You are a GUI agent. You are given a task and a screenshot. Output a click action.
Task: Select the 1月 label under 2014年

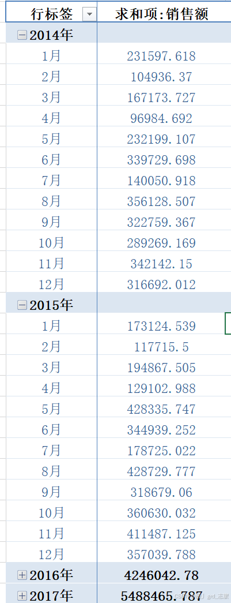[x=51, y=56]
